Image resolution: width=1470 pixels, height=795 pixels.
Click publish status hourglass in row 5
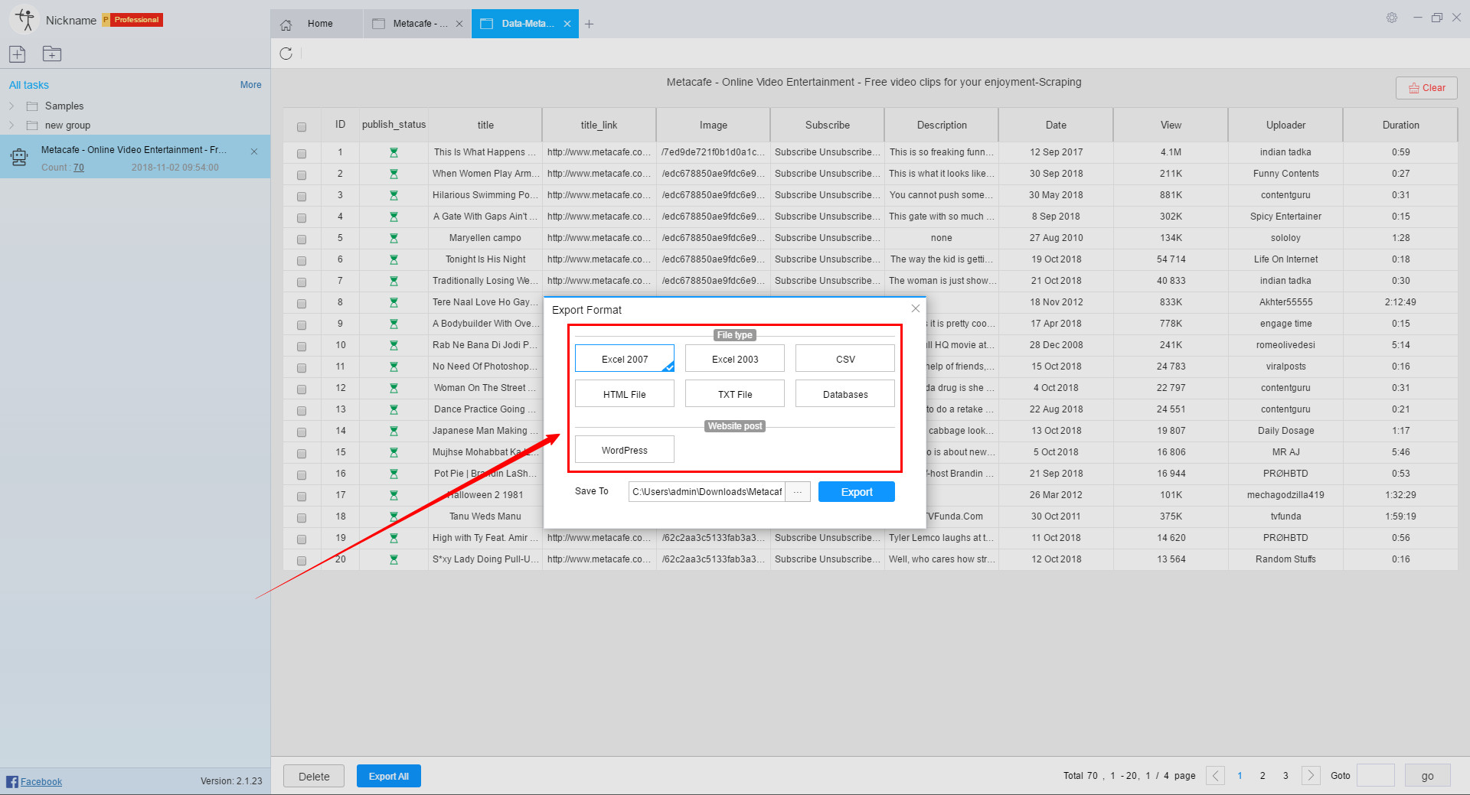(394, 238)
